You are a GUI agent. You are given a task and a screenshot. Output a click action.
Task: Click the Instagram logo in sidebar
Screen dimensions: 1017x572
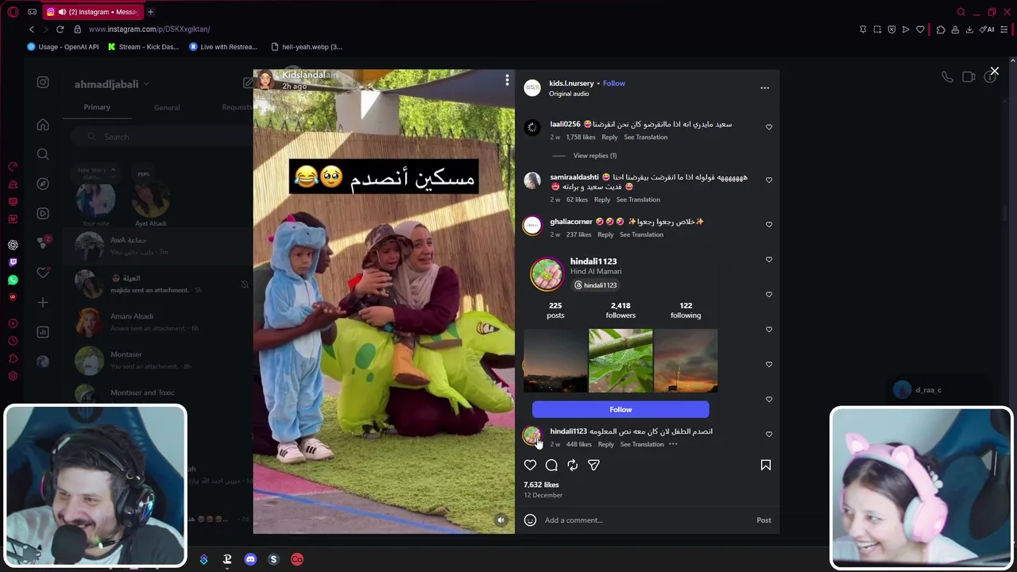pyautogui.click(x=43, y=82)
